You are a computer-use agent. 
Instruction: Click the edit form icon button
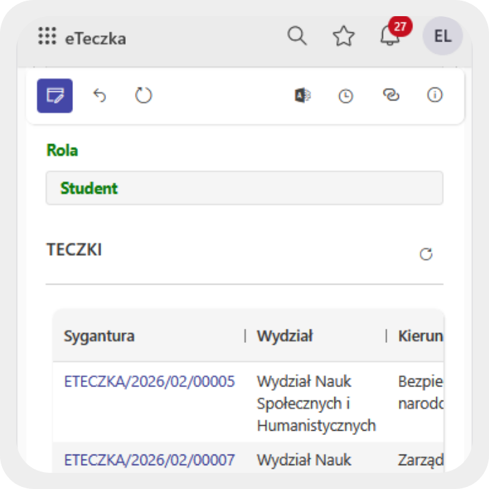click(x=55, y=96)
